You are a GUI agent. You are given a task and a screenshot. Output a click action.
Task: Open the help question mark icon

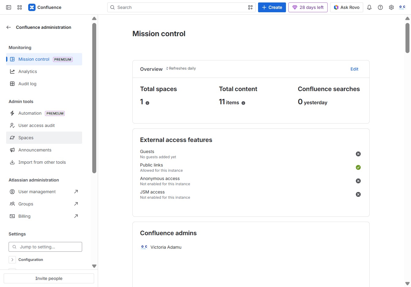point(380,7)
